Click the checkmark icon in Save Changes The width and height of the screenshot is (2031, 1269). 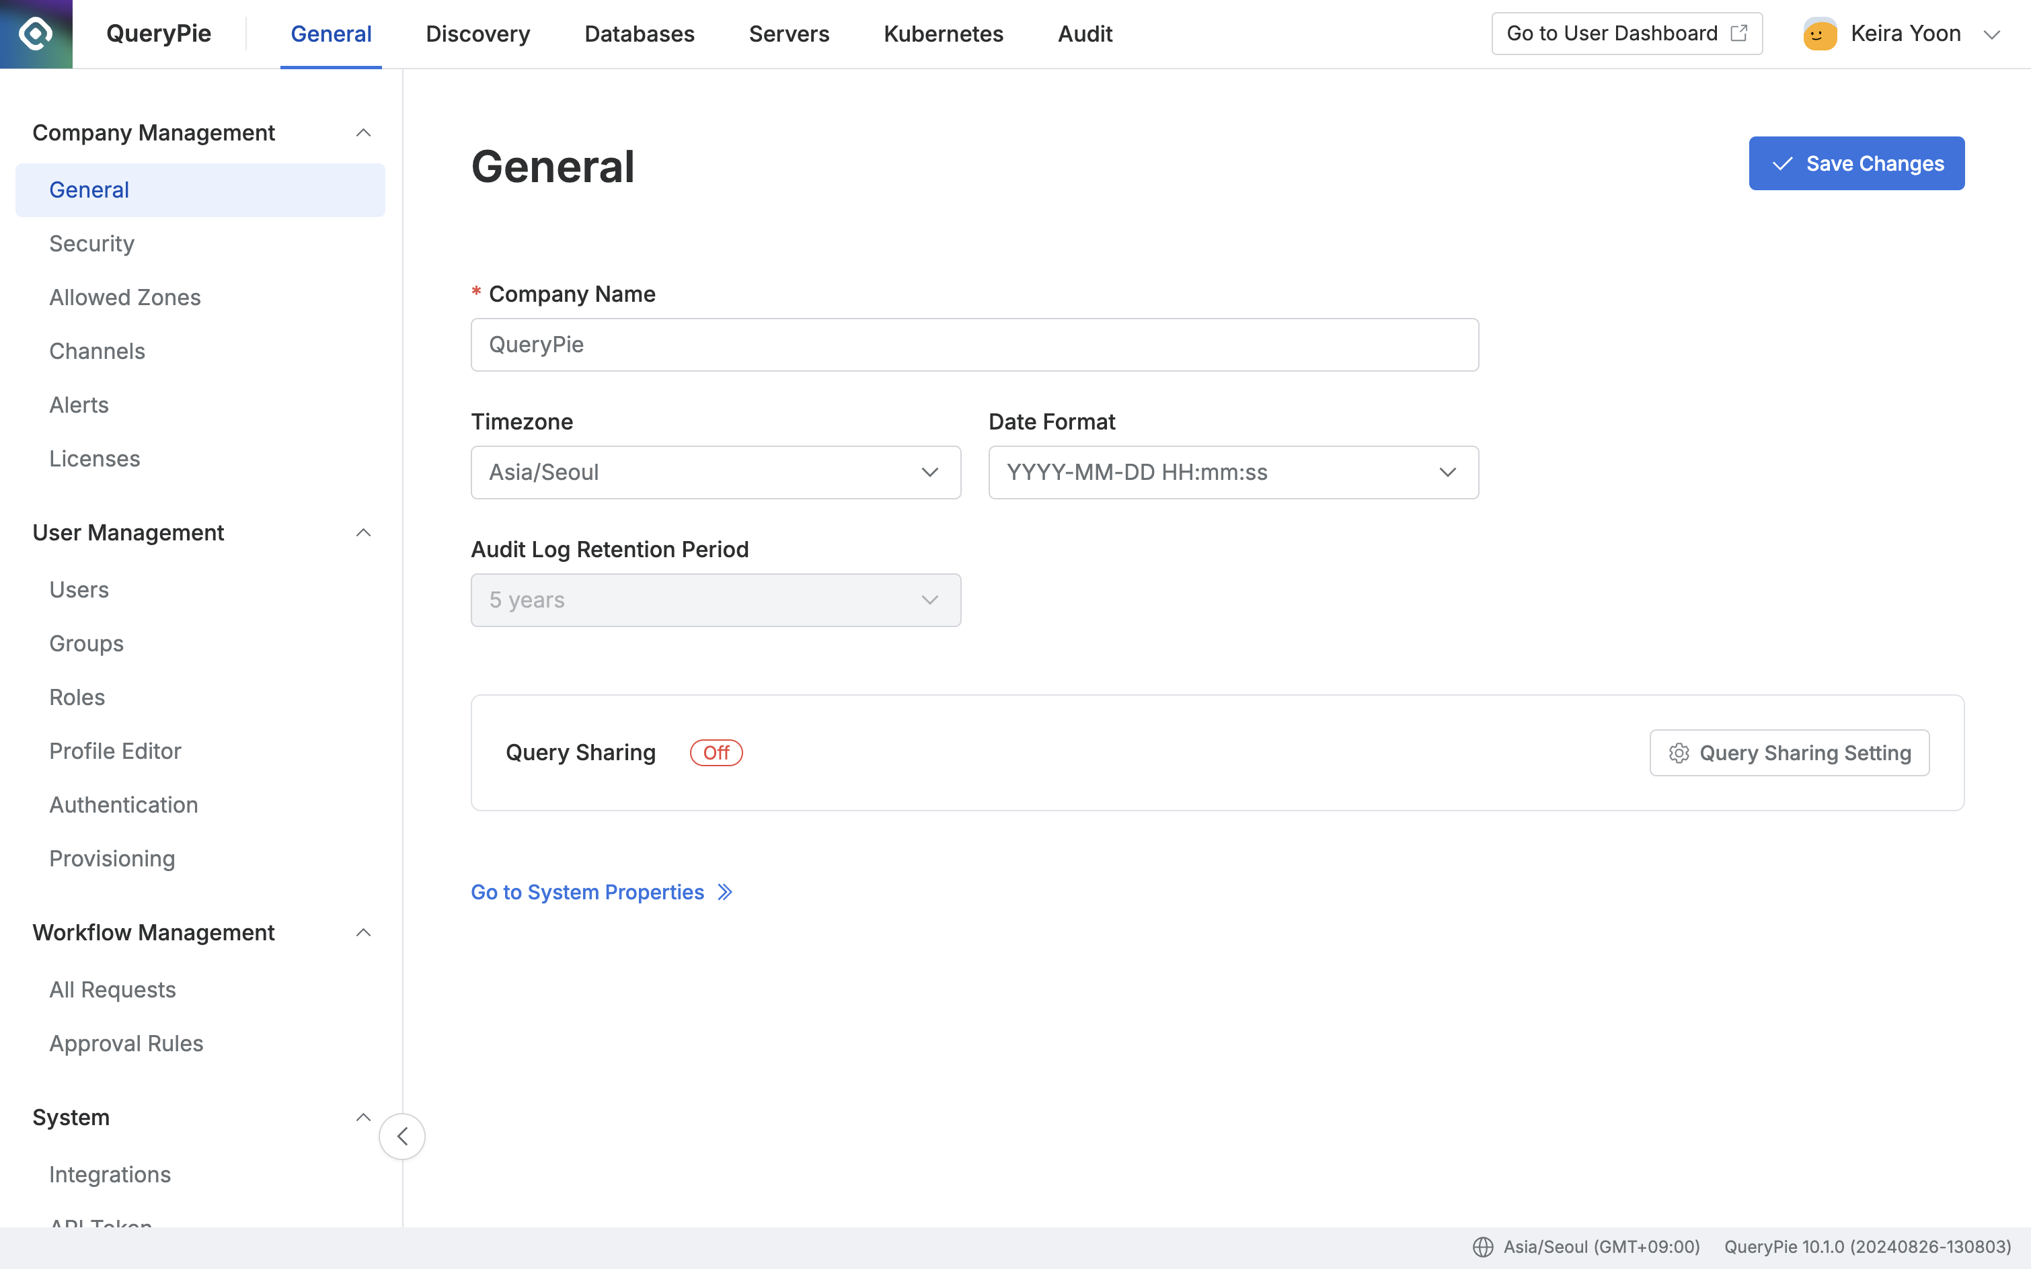coord(1781,163)
